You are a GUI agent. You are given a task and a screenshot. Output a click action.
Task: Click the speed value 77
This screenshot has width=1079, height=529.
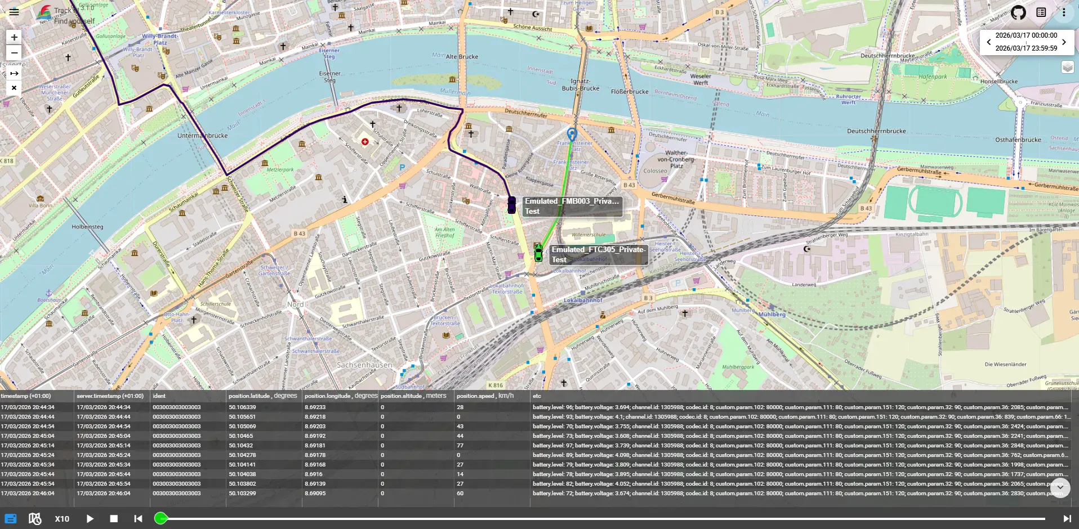coord(460,445)
